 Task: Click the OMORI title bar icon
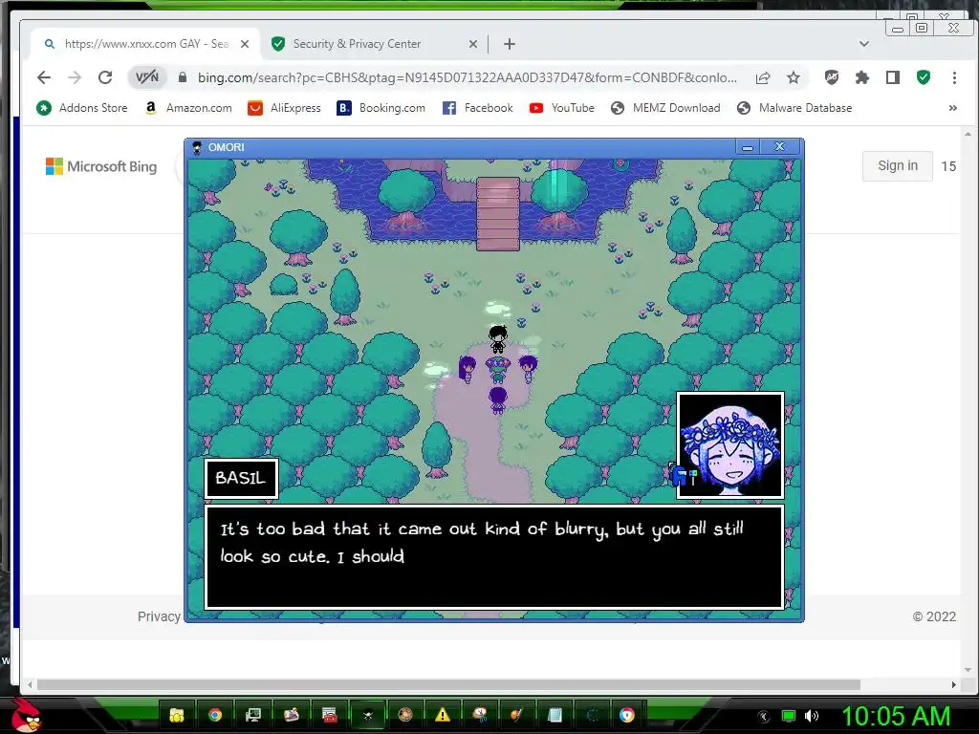click(197, 147)
